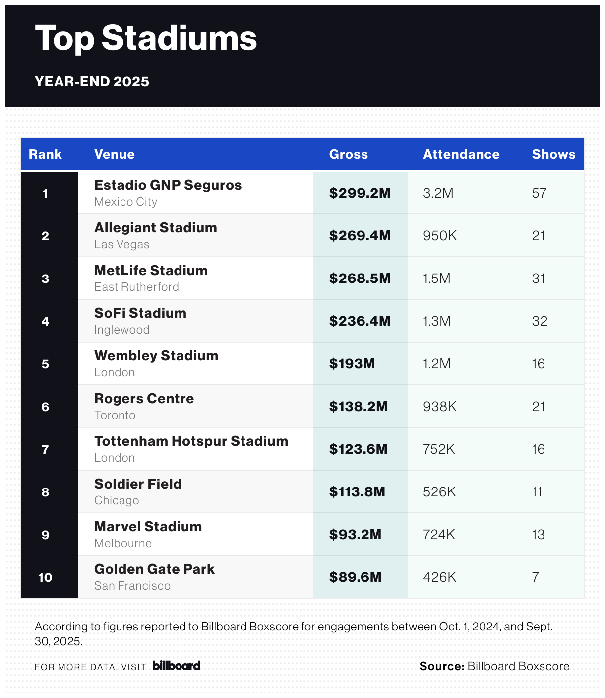Click the $89.6M gross value
The image size is (605, 698).
pyautogui.click(x=355, y=577)
